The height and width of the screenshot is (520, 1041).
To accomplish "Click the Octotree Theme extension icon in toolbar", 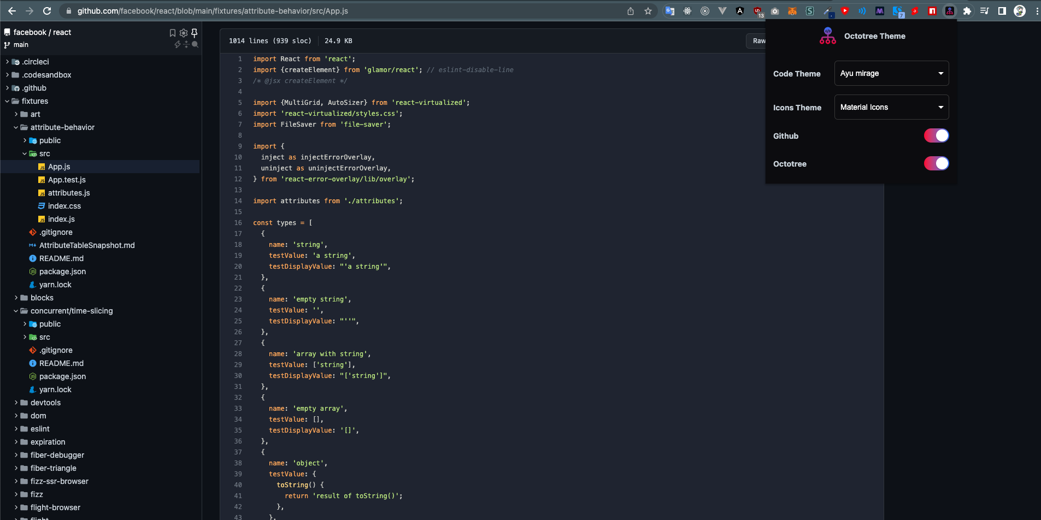I will 950,11.
